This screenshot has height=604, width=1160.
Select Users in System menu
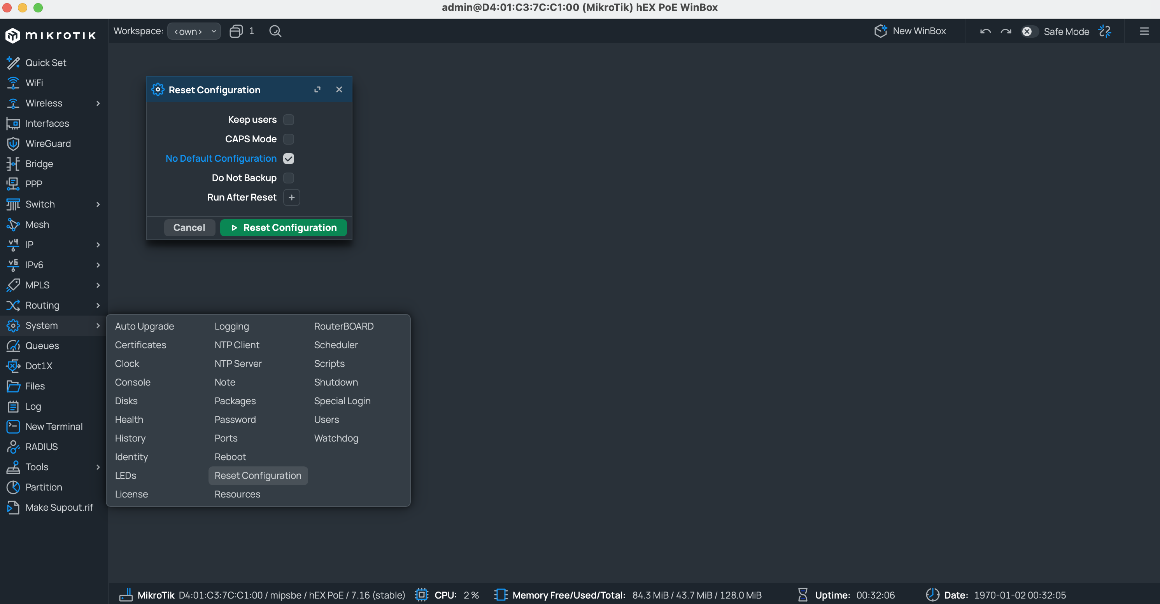coord(326,419)
